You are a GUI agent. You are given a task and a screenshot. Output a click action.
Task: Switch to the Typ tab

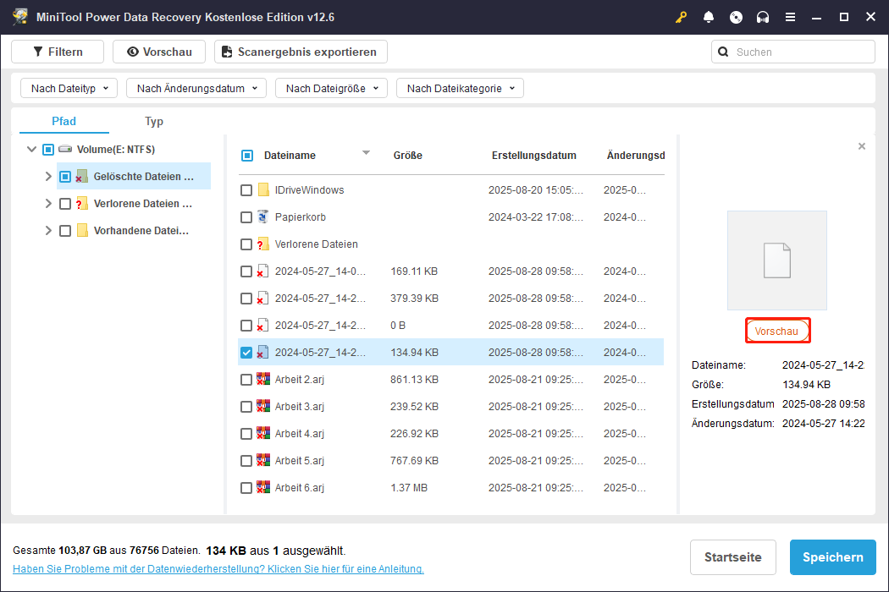(153, 121)
